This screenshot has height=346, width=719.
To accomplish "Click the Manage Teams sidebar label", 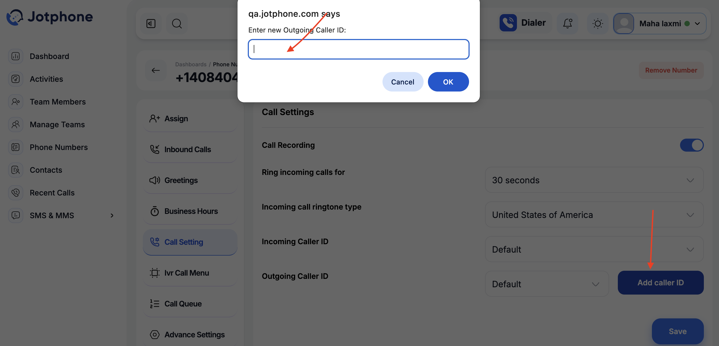I will click(x=57, y=124).
